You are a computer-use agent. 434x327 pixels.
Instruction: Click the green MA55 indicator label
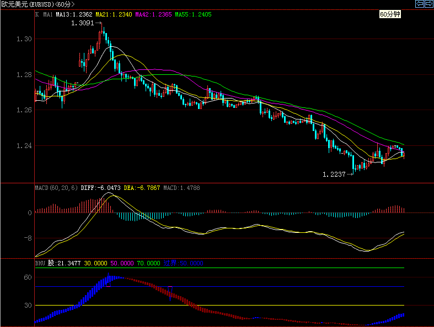(193, 14)
